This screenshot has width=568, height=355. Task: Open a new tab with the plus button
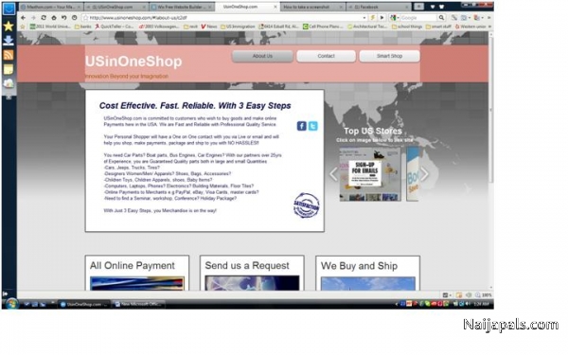(418, 7)
